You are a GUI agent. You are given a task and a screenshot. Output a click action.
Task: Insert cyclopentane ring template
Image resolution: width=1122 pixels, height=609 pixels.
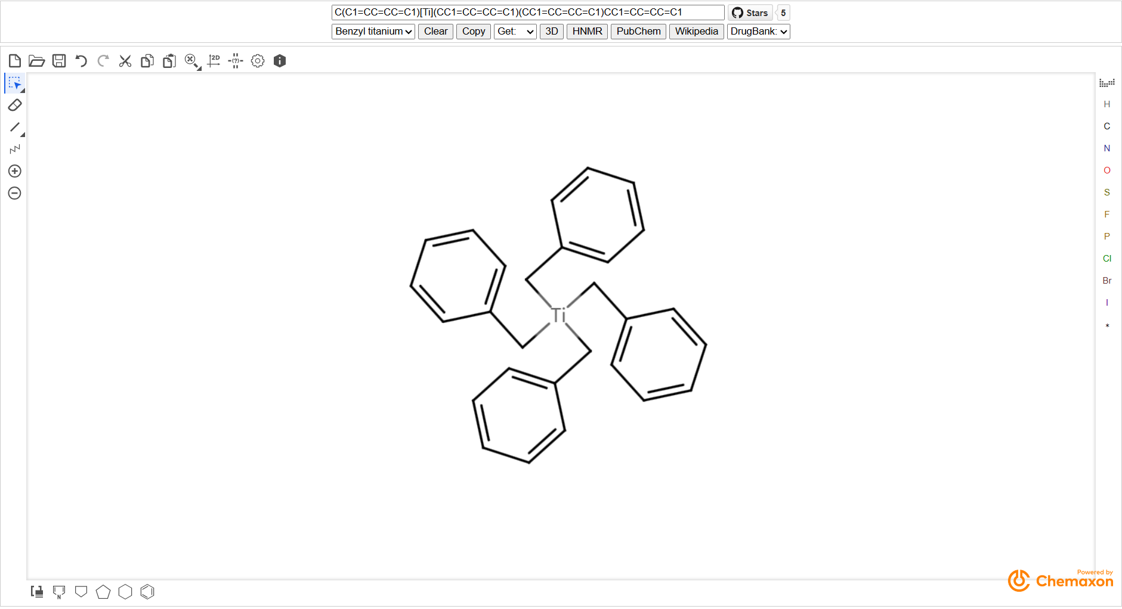pyautogui.click(x=103, y=592)
